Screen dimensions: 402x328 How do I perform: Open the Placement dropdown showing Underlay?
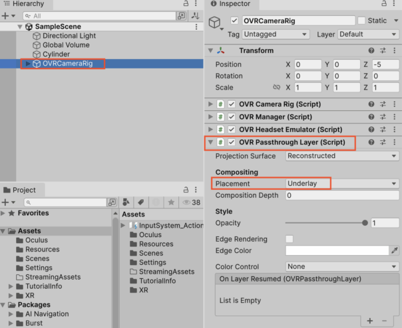click(341, 183)
